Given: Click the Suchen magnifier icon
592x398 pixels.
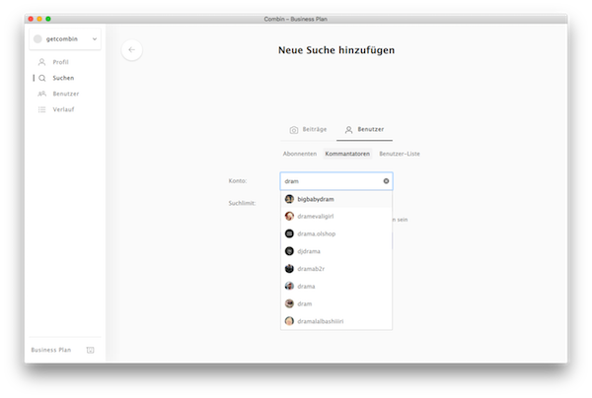Looking at the screenshot, I should (41, 78).
